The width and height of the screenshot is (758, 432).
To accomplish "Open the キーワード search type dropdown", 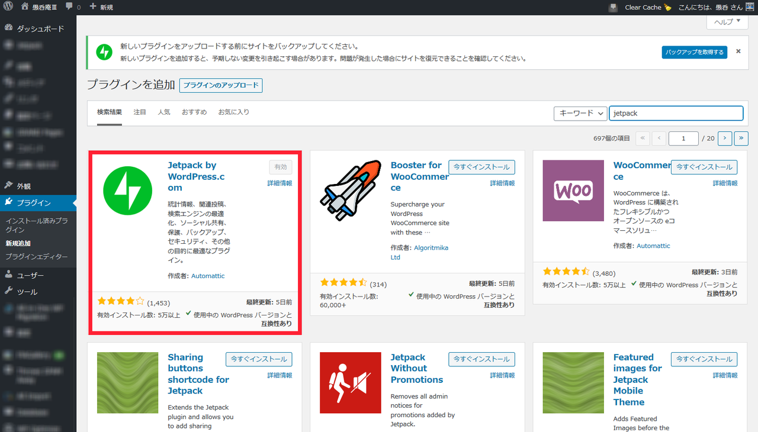I will point(580,113).
